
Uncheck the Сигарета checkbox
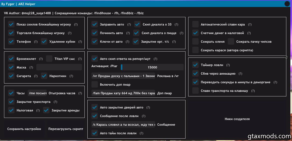[11, 76]
